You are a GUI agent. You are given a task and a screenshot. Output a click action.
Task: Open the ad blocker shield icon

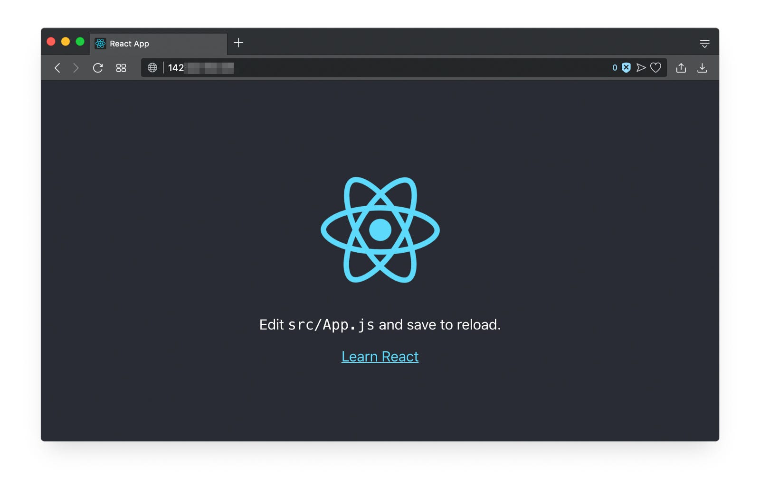pyautogui.click(x=627, y=68)
